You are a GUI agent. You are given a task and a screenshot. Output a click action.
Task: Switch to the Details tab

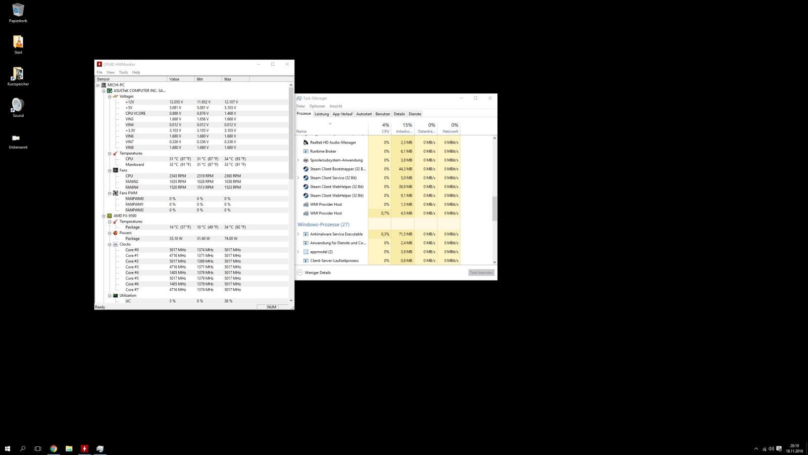pyautogui.click(x=399, y=114)
